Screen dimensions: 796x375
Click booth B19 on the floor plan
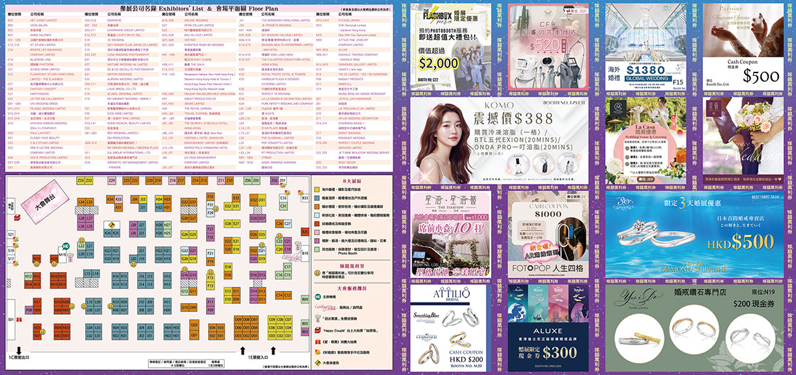click(305, 254)
